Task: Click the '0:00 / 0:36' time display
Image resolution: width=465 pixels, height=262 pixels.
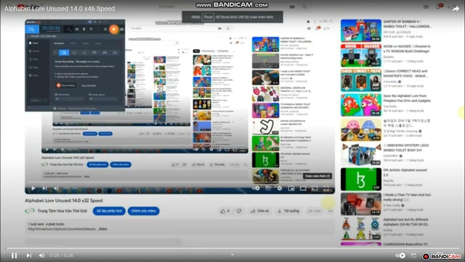Action: click(x=61, y=255)
